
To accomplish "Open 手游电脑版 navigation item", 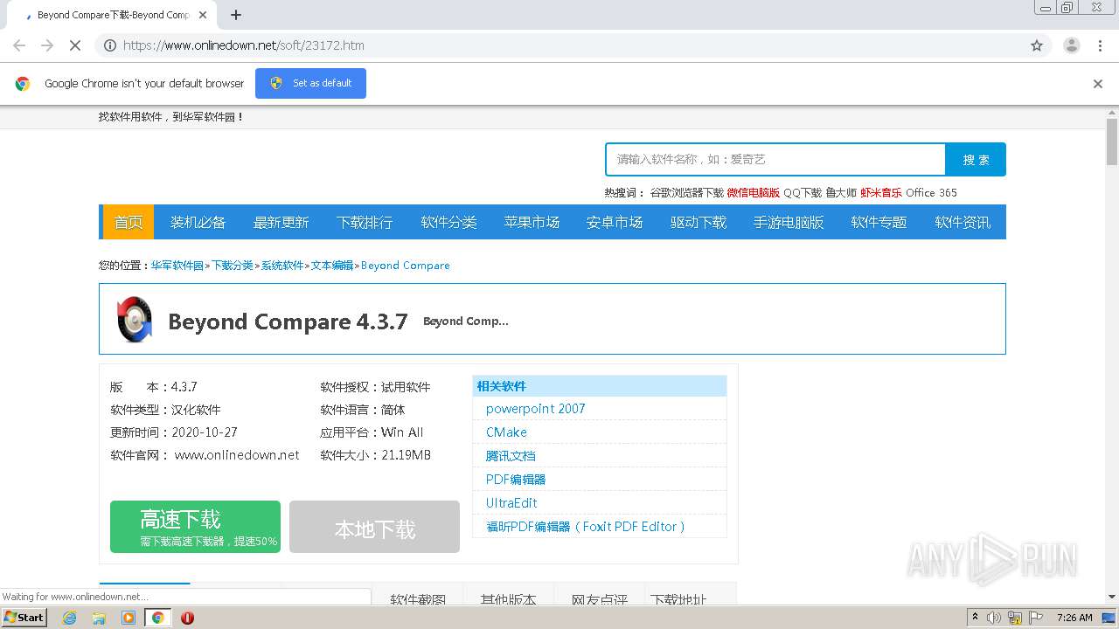I will [789, 222].
